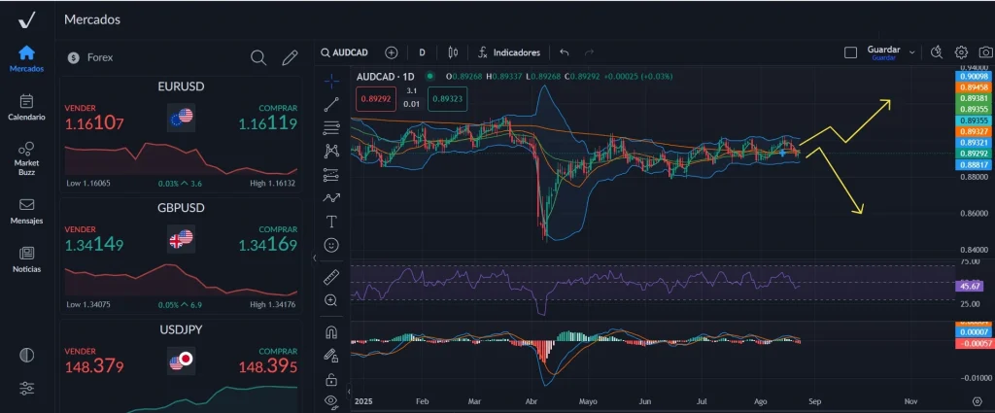Screen dimensions: 995x413
Task: Toggle lock all drawings
Action: click(x=331, y=379)
